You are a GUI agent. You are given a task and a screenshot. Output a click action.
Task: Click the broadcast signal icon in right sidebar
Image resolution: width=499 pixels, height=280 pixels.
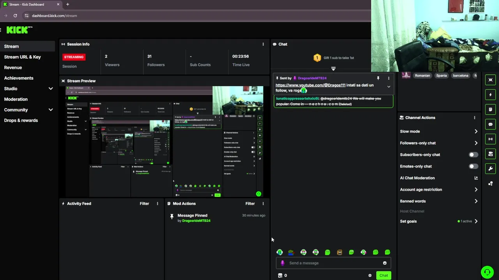point(490,139)
